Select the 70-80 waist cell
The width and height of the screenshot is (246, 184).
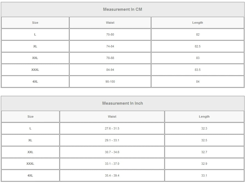coord(110,34)
